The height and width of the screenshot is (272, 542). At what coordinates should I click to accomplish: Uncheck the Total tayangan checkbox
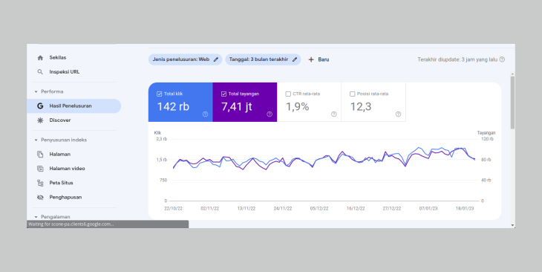(223, 94)
